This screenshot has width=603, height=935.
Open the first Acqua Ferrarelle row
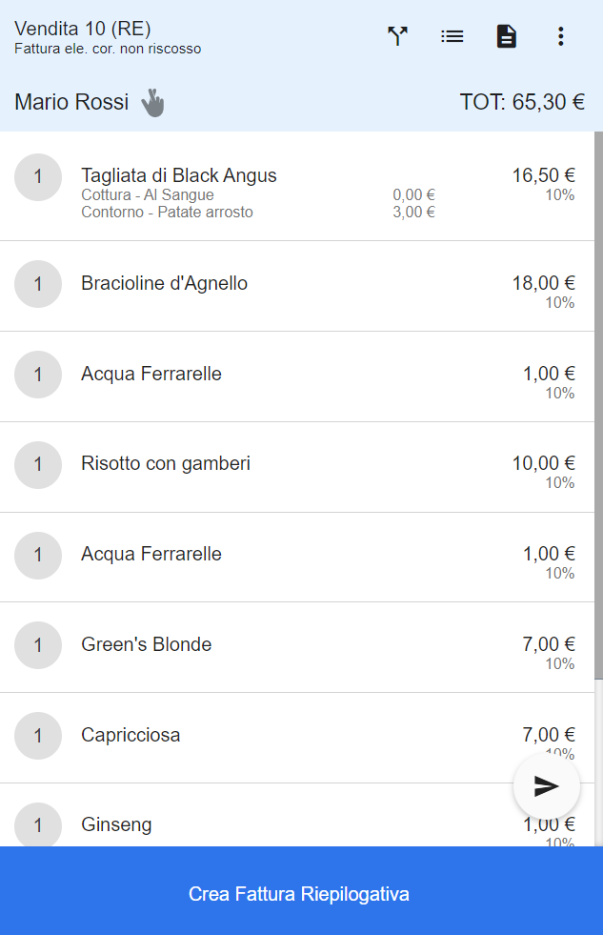297,376
